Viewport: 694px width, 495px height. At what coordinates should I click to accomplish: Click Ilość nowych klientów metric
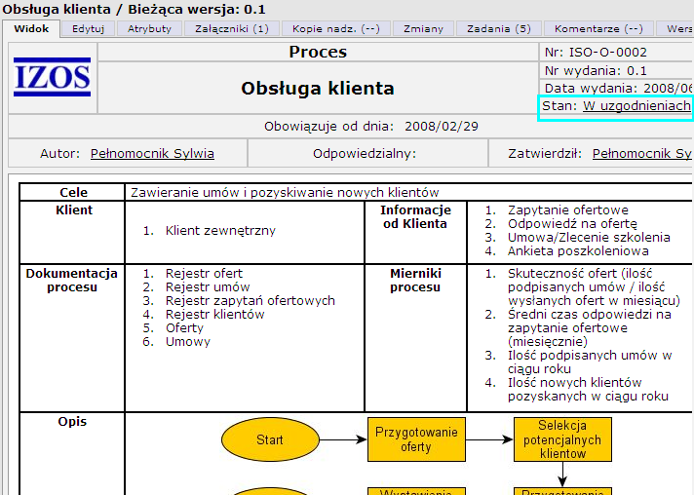(x=588, y=389)
